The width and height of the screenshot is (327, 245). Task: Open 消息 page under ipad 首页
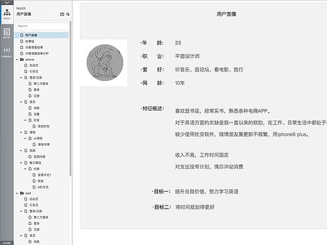point(36,242)
